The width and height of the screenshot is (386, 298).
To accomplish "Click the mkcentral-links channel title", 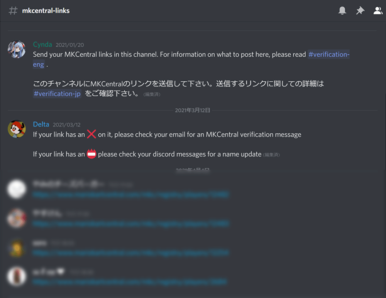I will point(46,11).
